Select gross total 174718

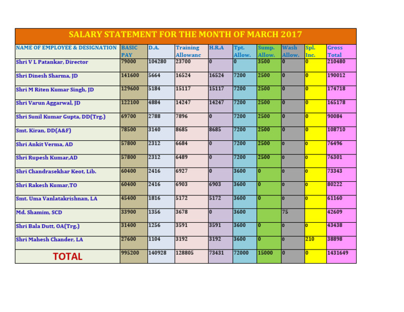point(336,89)
